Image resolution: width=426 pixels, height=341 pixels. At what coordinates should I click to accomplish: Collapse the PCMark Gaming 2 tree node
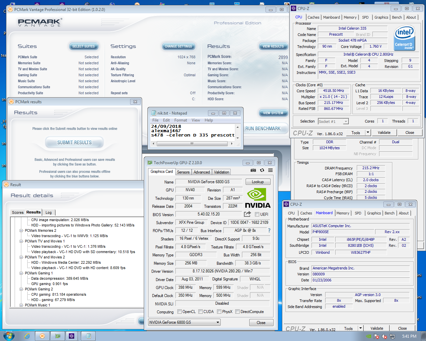tap(21, 289)
